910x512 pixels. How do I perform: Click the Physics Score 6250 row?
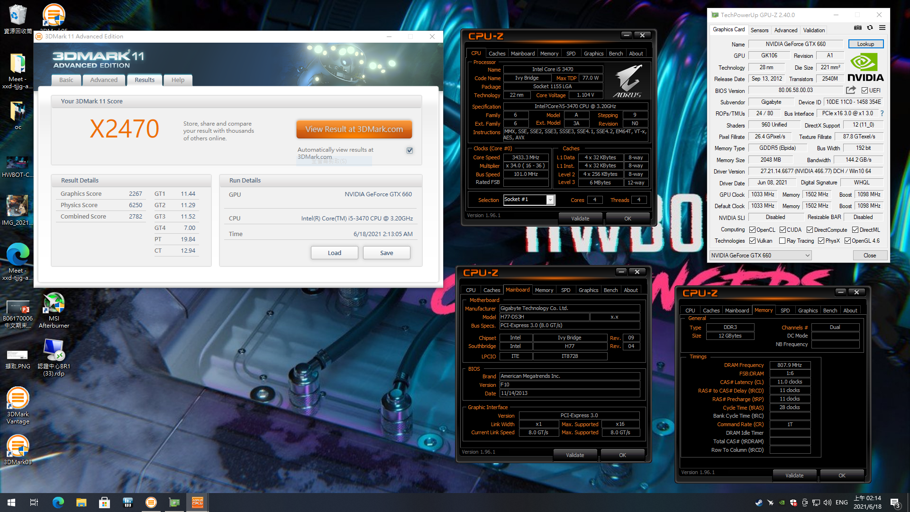pos(101,205)
